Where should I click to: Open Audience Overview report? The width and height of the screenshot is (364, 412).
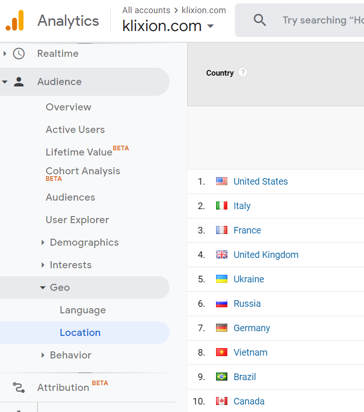coord(69,107)
